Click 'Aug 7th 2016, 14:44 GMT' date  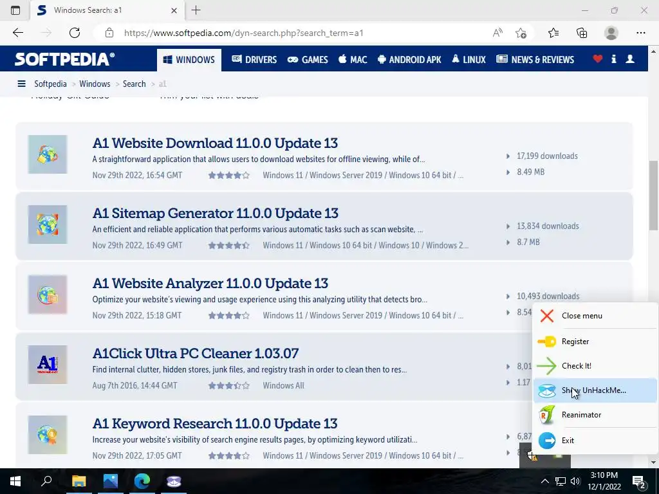(135, 385)
